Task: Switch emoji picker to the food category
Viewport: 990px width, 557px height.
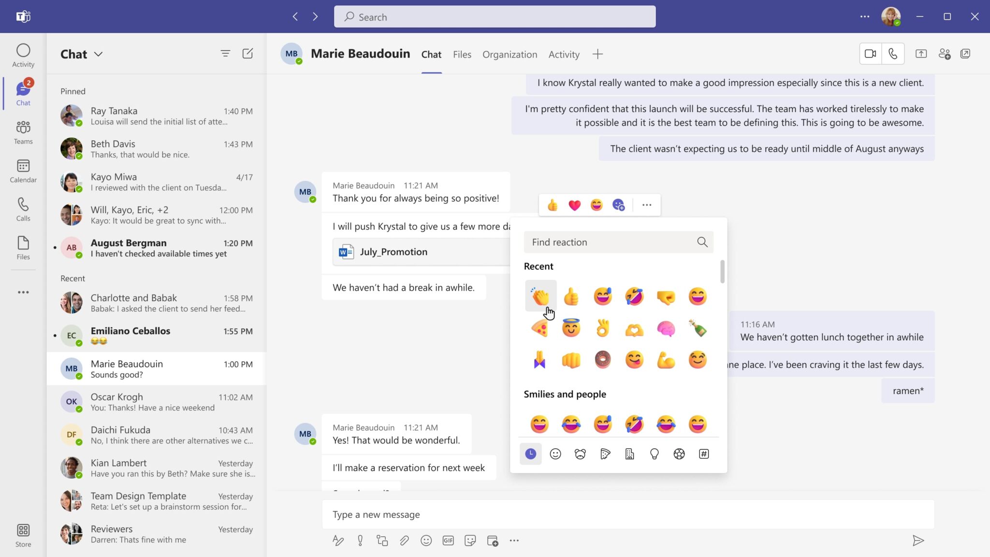Action: point(604,454)
